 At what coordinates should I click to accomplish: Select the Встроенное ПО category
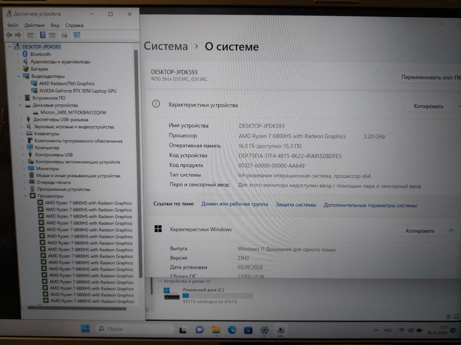click(x=49, y=98)
